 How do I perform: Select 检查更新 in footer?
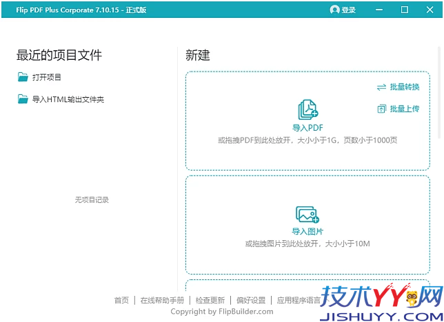[x=210, y=300]
